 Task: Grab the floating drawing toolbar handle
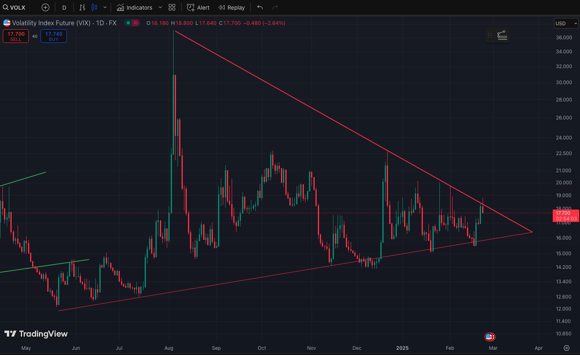pos(490,36)
